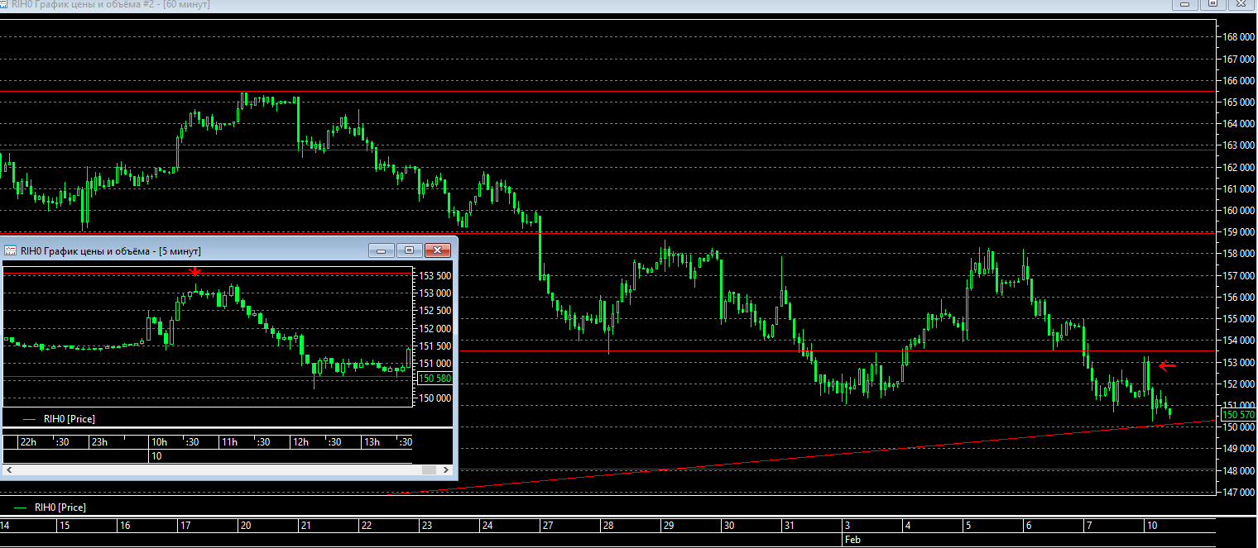Click the 151 500 price axis label
The image size is (1258, 548).
(x=435, y=345)
